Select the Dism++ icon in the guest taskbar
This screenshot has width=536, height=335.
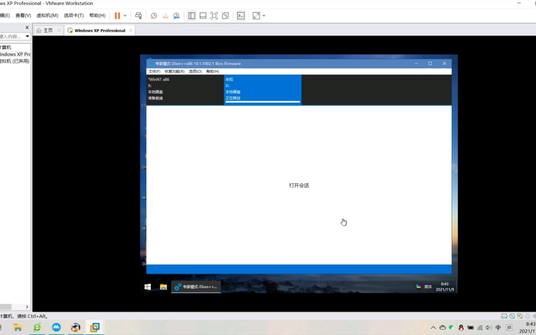point(196,287)
